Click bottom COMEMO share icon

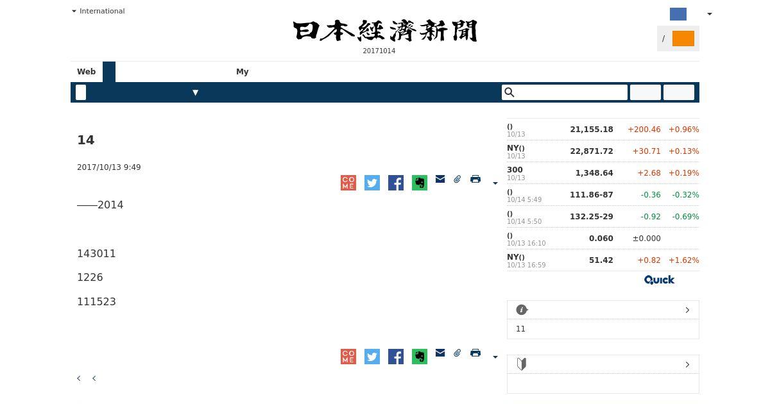click(x=348, y=357)
